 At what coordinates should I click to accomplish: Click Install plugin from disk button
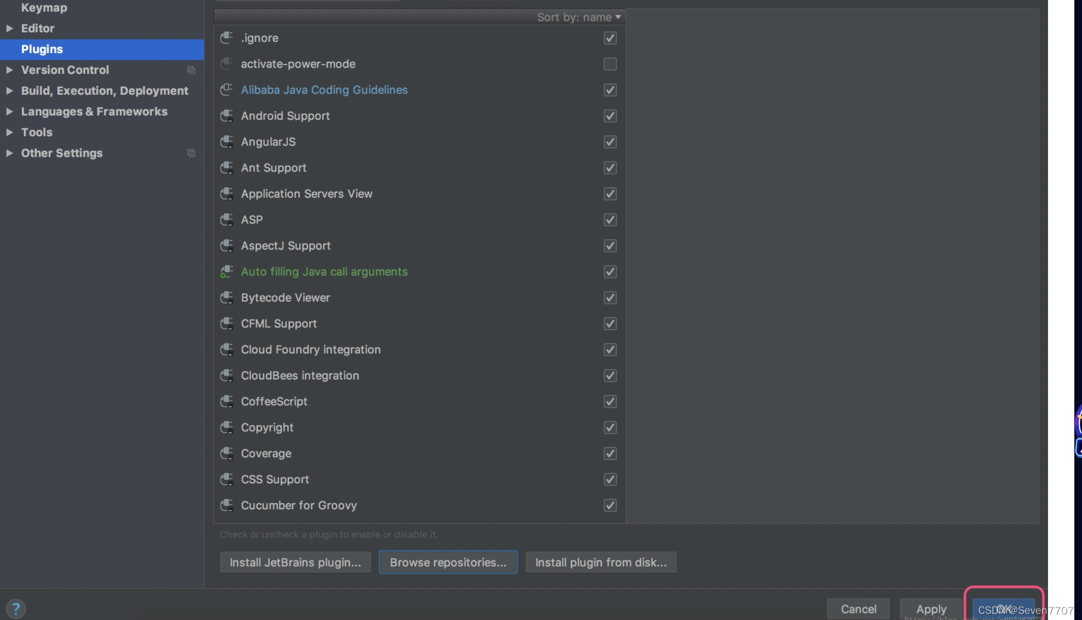tap(601, 562)
